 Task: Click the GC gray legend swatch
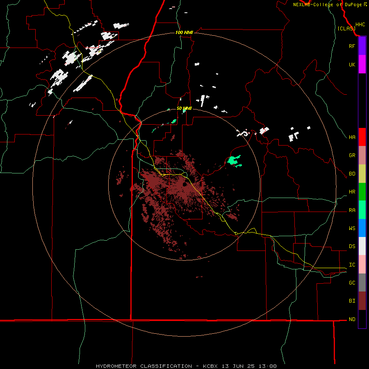(362, 282)
